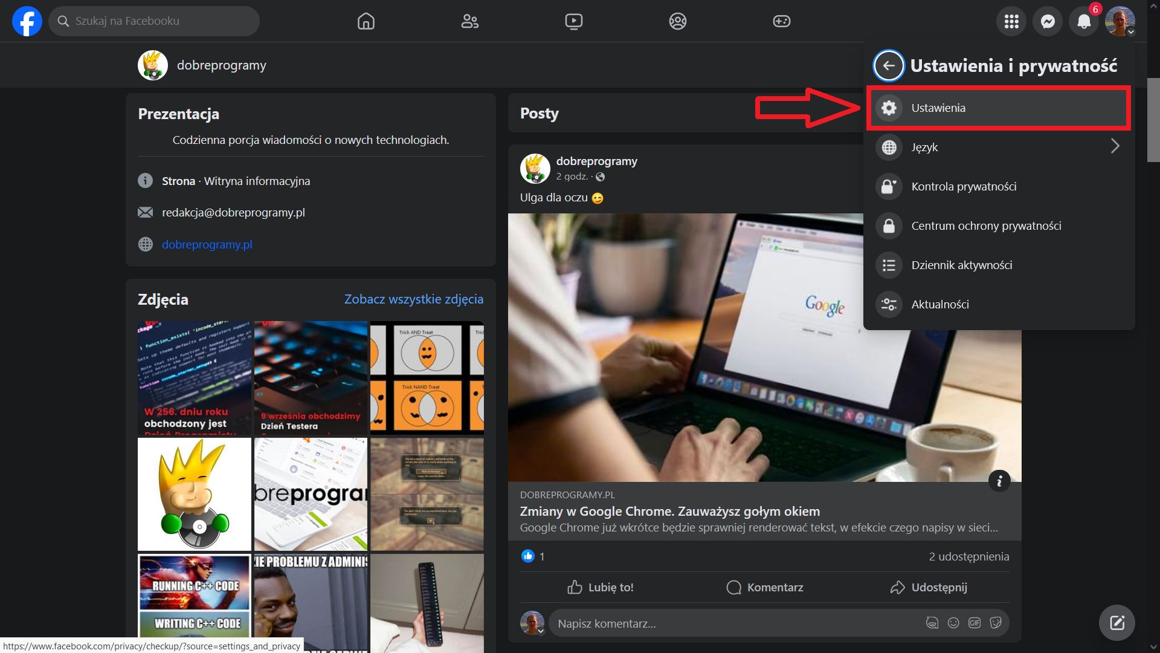Start a new post with the pencil icon
The width and height of the screenshot is (1160, 653).
click(x=1117, y=622)
